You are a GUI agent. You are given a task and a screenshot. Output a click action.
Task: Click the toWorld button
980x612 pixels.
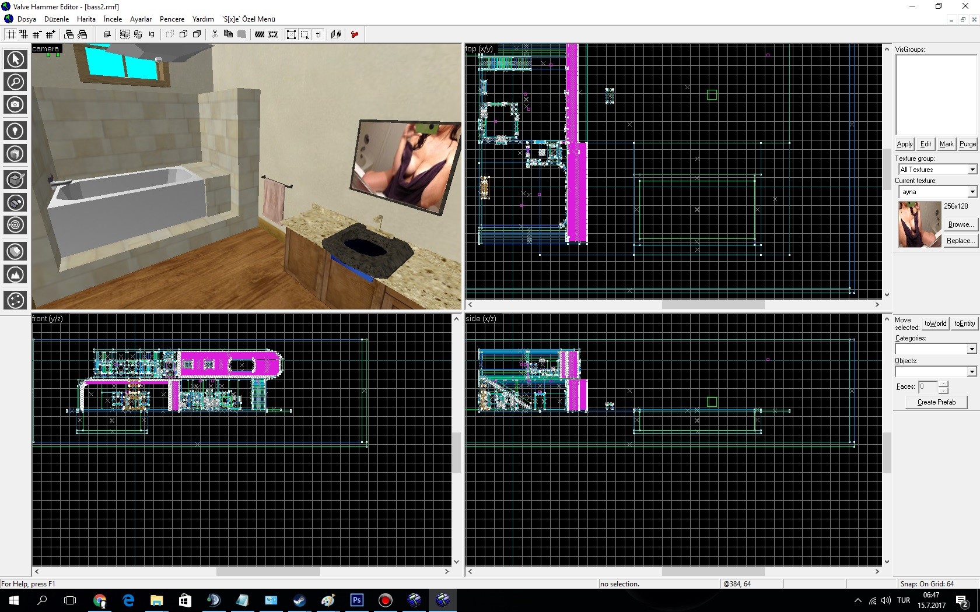[x=935, y=323]
